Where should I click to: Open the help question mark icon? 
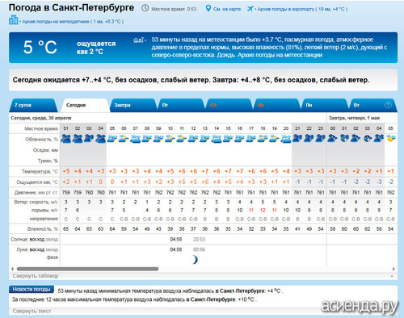tap(388, 105)
